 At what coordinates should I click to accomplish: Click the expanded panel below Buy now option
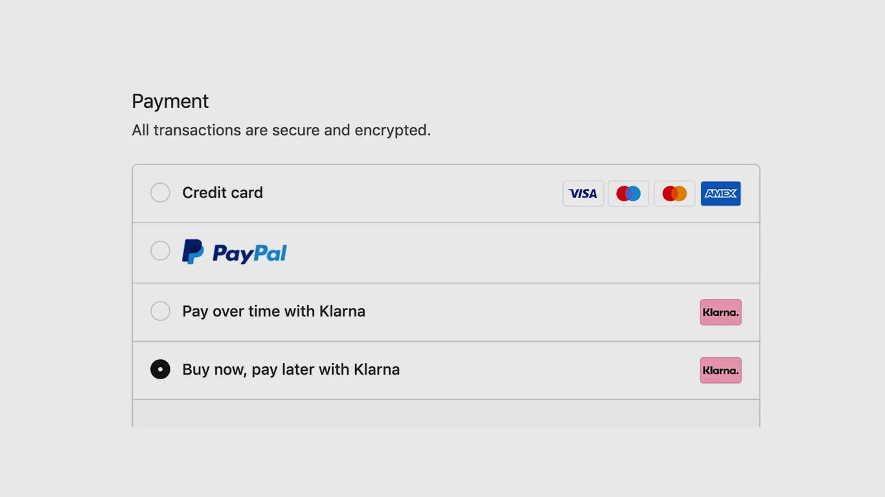[x=446, y=414]
